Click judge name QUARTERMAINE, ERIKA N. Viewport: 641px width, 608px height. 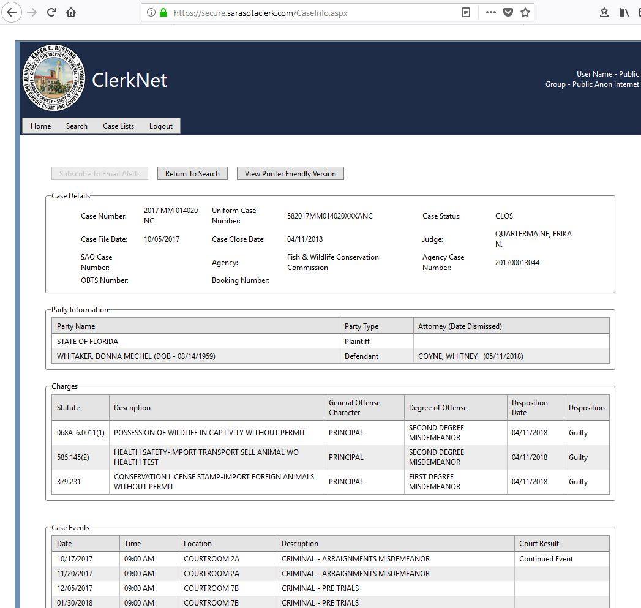533,239
